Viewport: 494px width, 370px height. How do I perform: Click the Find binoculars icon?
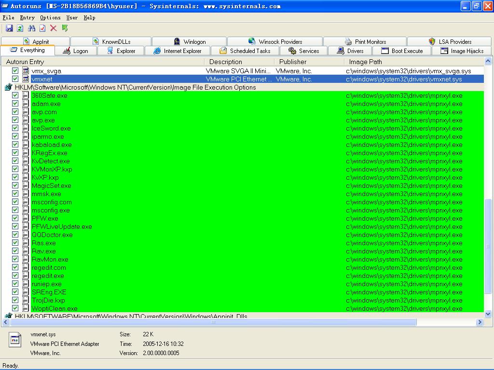31,28
